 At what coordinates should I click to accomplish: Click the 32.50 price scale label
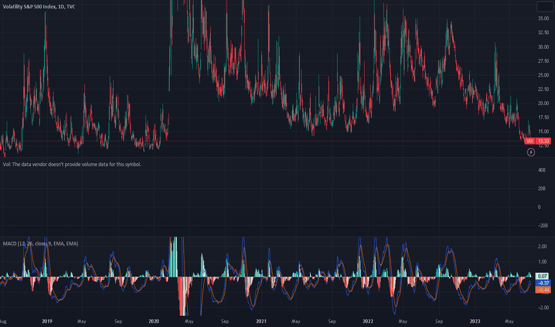pos(543,33)
